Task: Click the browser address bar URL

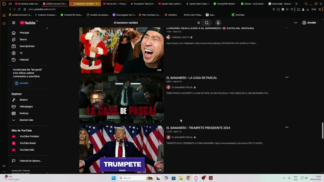Action: tap(42, 9)
